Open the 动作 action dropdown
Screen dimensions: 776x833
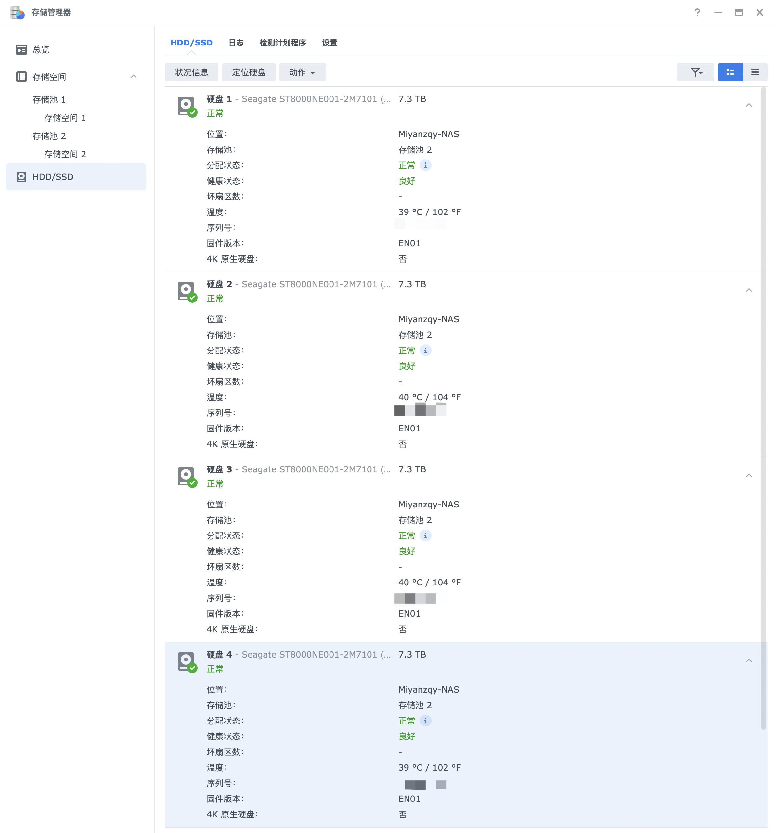coord(303,72)
